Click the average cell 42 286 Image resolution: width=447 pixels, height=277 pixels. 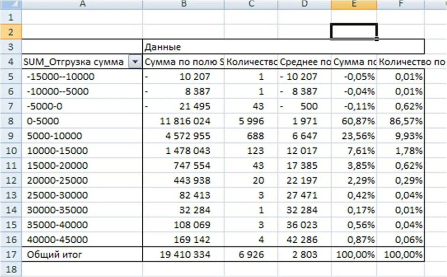click(x=304, y=239)
